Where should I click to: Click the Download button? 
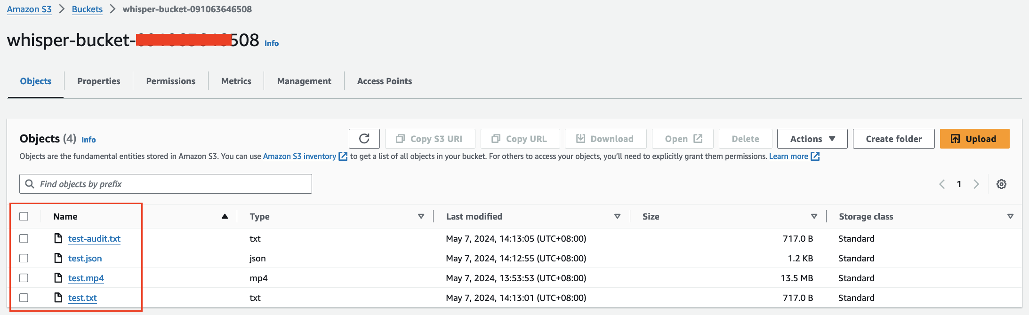605,139
